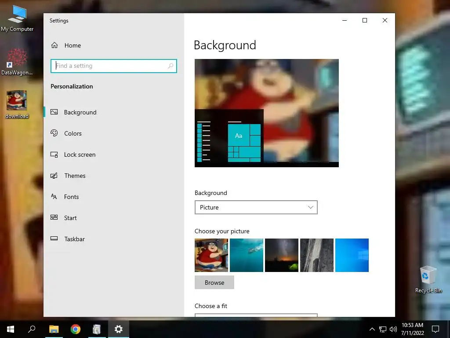Click the desktop background preview image
450x338 pixels.
pyautogui.click(x=267, y=113)
